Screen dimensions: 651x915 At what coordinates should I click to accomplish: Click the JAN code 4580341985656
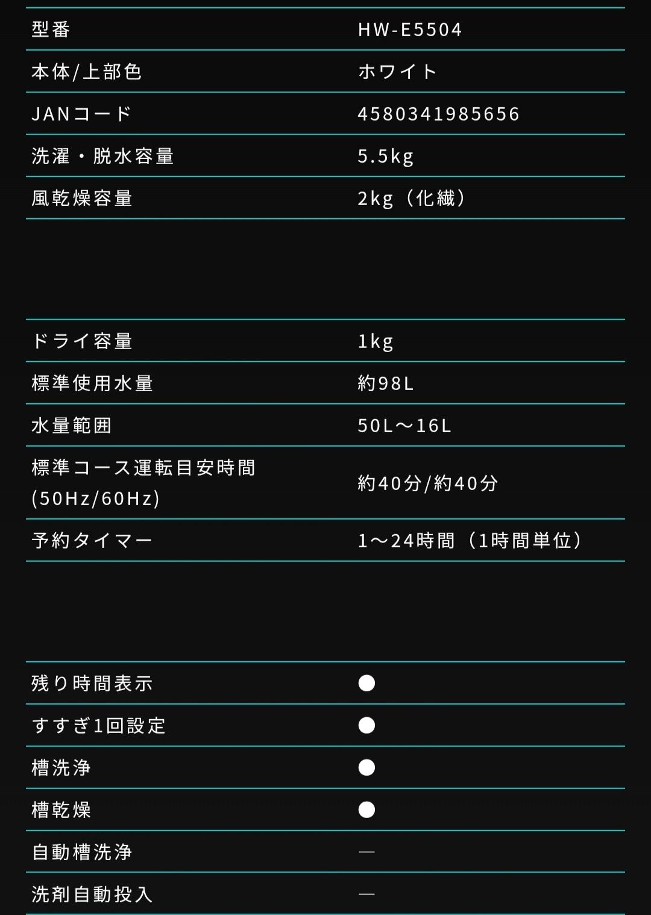(438, 114)
